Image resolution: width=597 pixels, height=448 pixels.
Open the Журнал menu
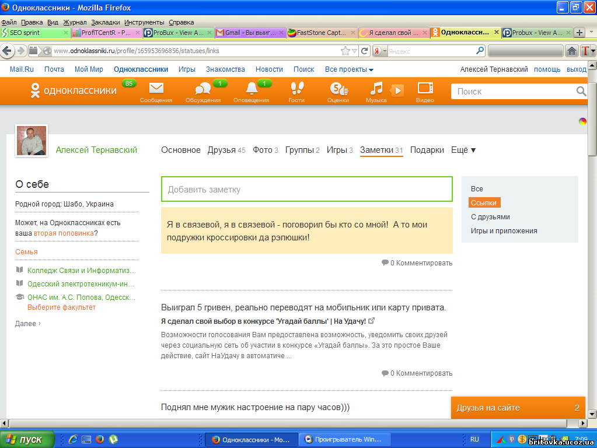coord(75,22)
